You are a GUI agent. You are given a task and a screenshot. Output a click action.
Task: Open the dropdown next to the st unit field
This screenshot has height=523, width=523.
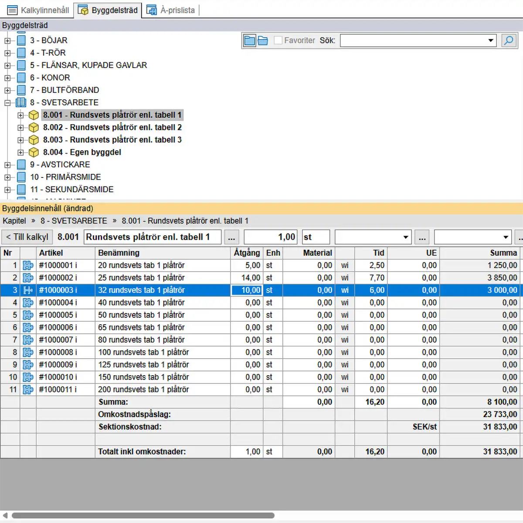[x=405, y=237]
